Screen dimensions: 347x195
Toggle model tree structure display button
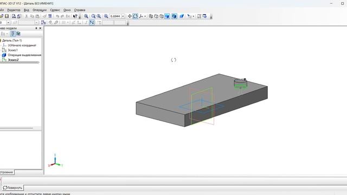[x=13, y=34]
